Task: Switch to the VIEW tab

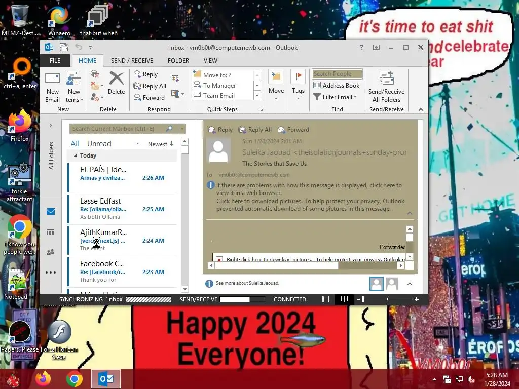Action: pos(210,61)
